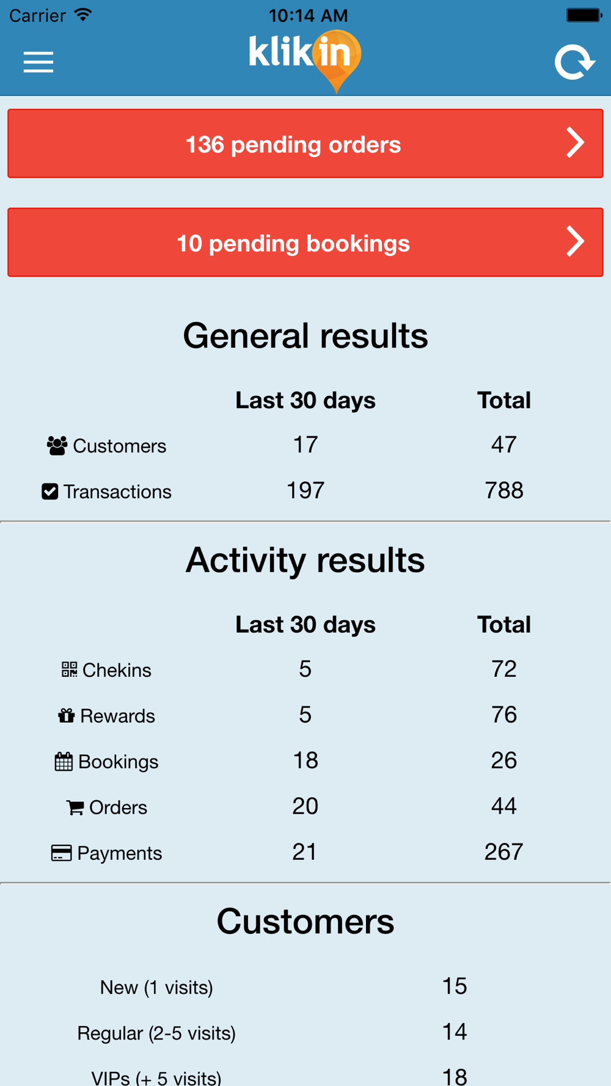Tap the Rewards gift icon
611x1086 pixels.
pyautogui.click(x=66, y=715)
